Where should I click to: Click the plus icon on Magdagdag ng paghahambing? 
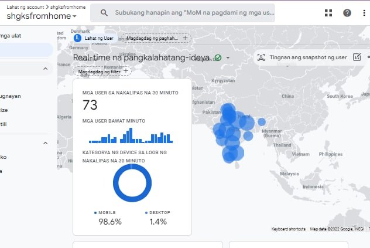pos(185,38)
